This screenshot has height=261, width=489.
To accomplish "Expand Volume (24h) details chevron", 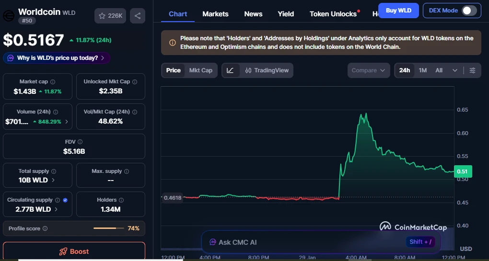I will click(x=67, y=122).
